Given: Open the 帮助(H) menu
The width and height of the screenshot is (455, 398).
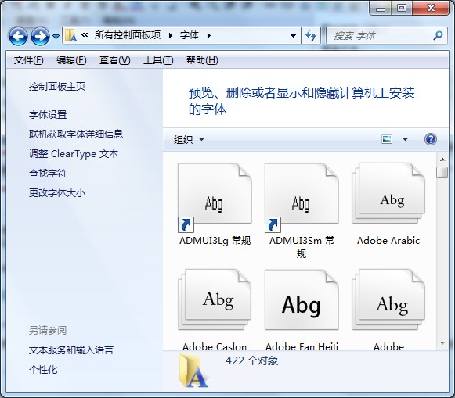Looking at the screenshot, I should click(x=202, y=60).
